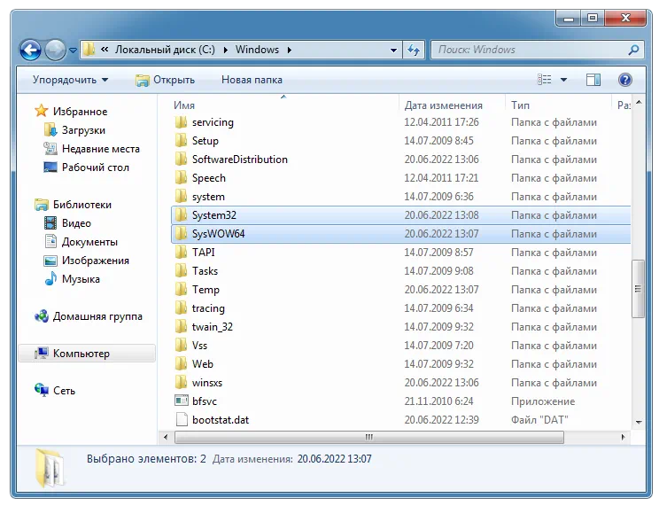The width and height of the screenshot is (659, 506).
Task: Click the twain_32 folder icon
Action: (182, 327)
